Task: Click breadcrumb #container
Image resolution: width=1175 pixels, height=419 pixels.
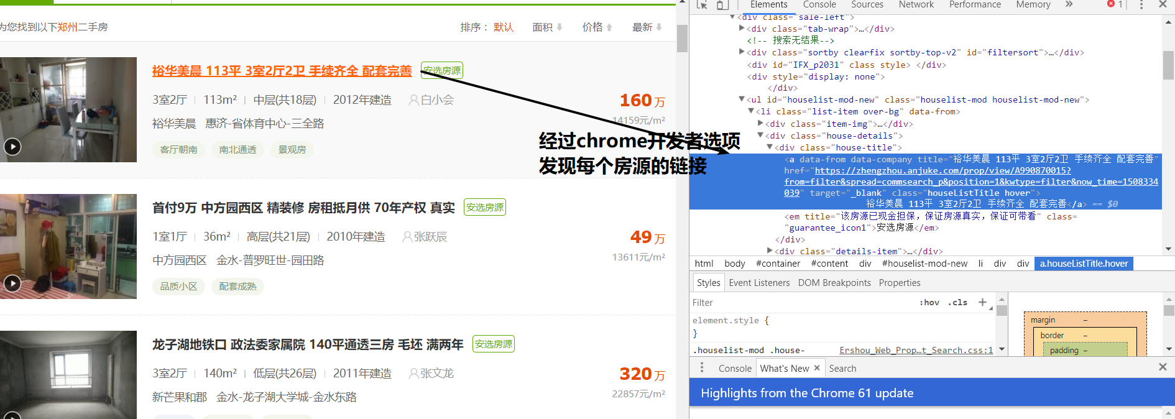Action: 778,264
